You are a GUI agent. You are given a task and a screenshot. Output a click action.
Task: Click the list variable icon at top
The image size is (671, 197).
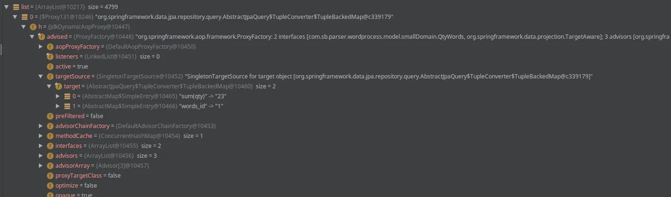16,7
